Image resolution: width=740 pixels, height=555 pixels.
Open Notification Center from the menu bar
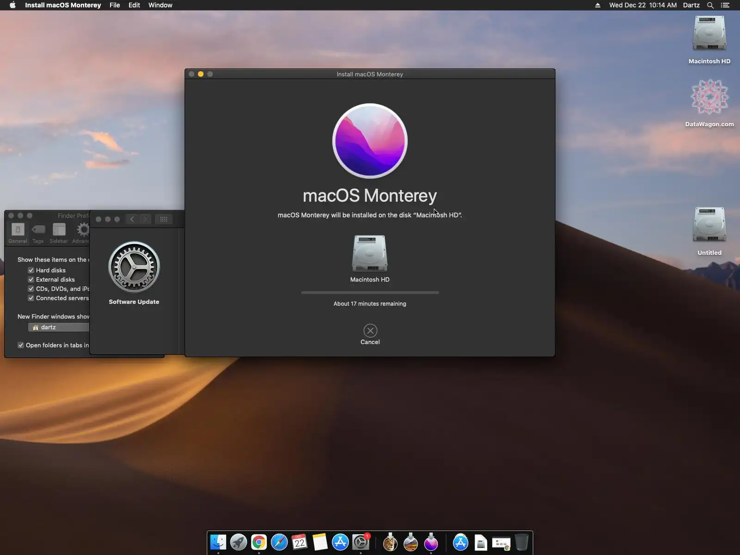tap(725, 5)
